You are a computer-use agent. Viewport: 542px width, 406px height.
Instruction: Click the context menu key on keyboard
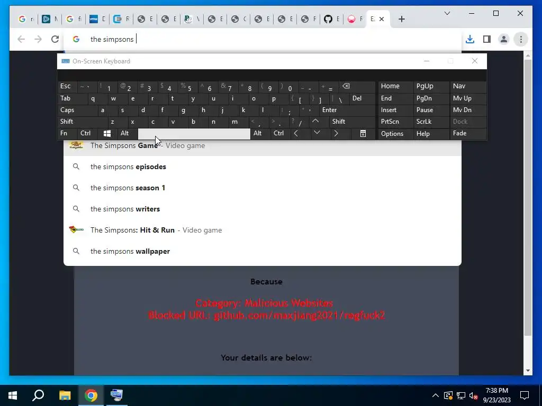click(x=363, y=133)
